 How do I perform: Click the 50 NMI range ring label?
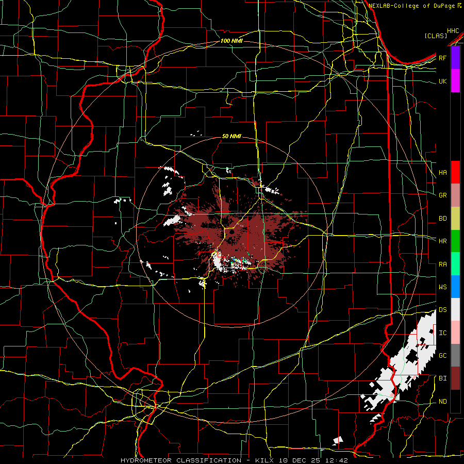(231, 136)
